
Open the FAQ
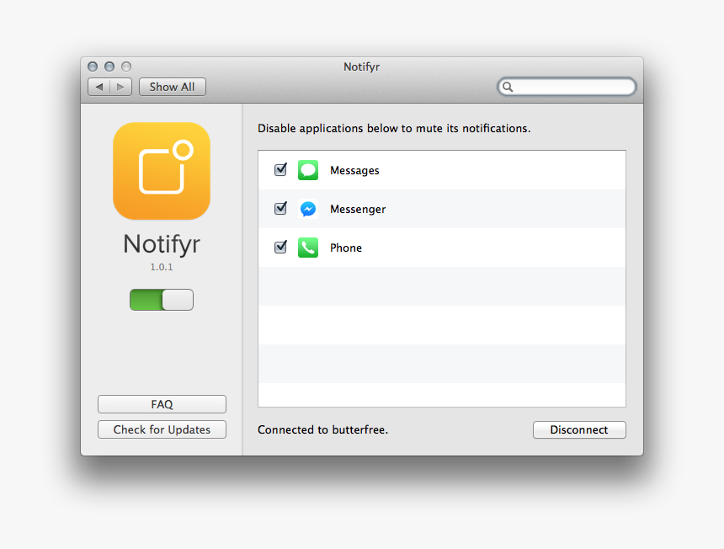(x=161, y=403)
